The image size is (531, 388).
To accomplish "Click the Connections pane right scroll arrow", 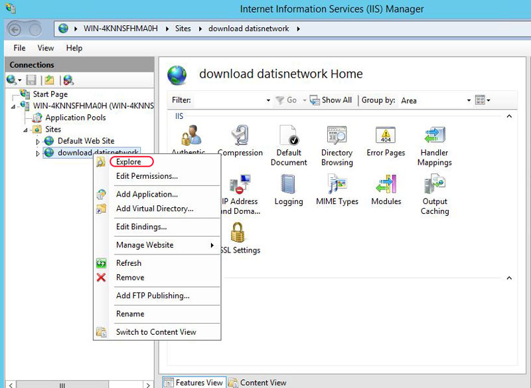I will pyautogui.click(x=148, y=384).
